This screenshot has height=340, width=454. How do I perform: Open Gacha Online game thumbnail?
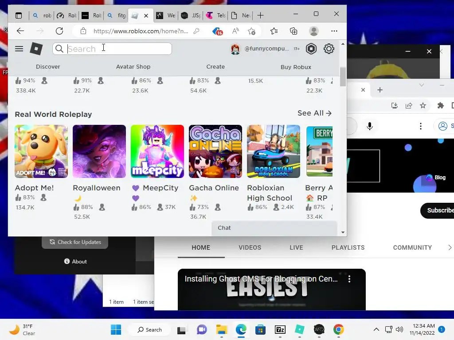215,151
